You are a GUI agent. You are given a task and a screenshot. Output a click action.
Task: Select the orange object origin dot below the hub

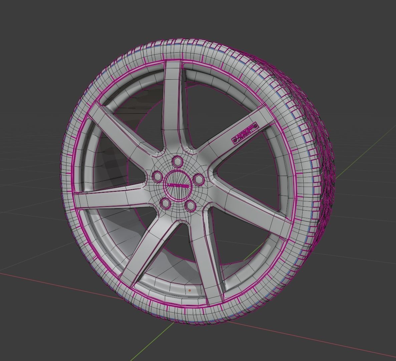[x=190, y=291]
